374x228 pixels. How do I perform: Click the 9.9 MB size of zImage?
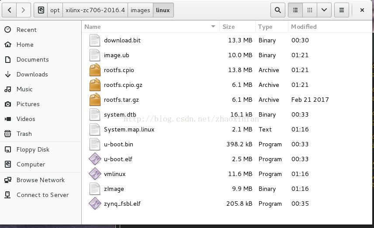tap(242, 189)
